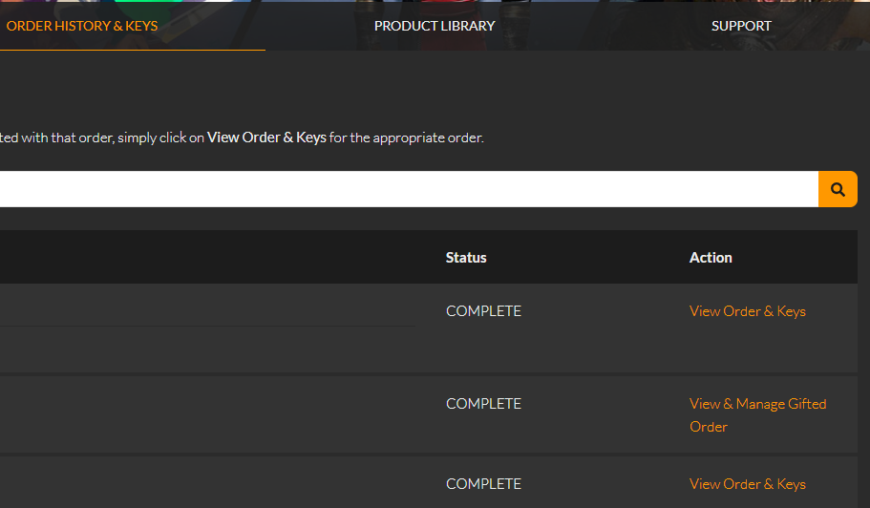Go to the Support tab
The height and width of the screenshot is (508, 870).
pyautogui.click(x=741, y=26)
